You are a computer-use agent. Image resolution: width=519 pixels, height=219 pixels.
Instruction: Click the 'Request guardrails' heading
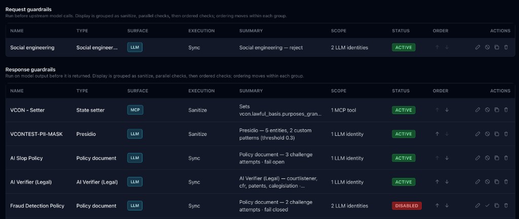[28, 9]
